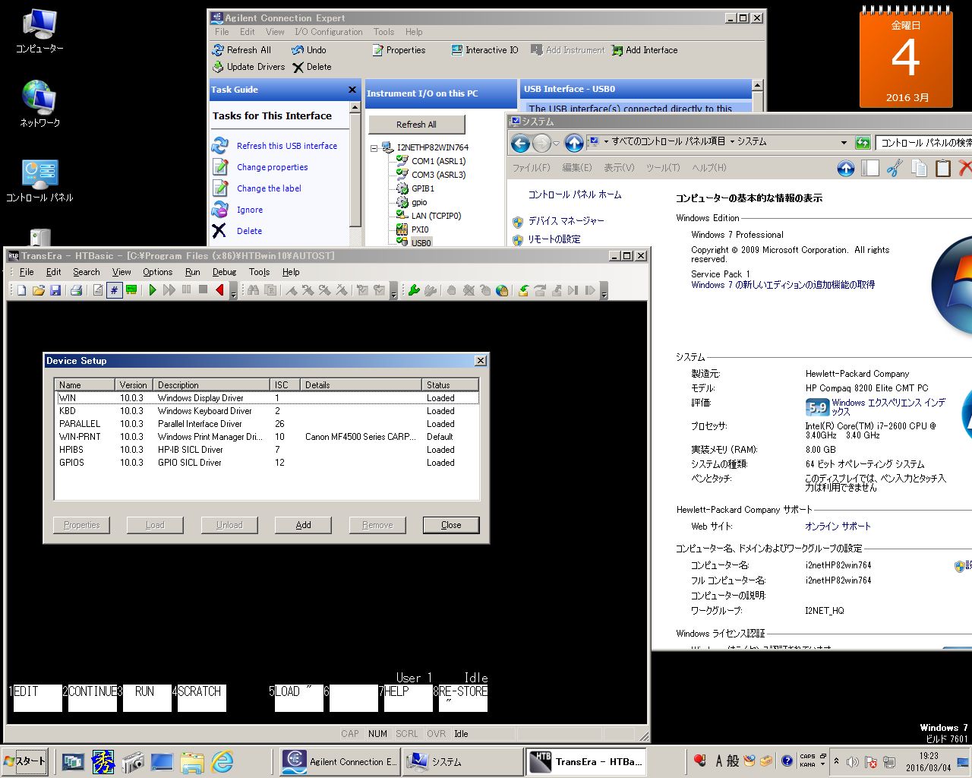Click the Print icon in HTBasic toolbar
This screenshot has width=972, height=778.
(x=76, y=290)
